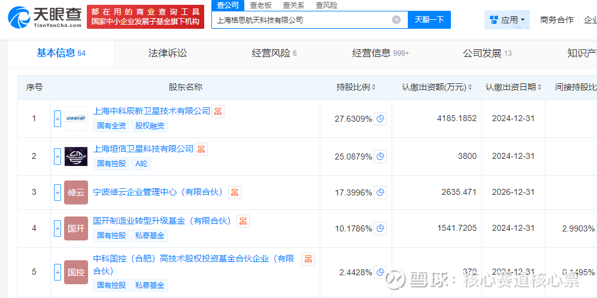Open the structure icon beside 国开制造业转型升级基金
The width and height of the screenshot is (597, 298).
(x=243, y=221)
